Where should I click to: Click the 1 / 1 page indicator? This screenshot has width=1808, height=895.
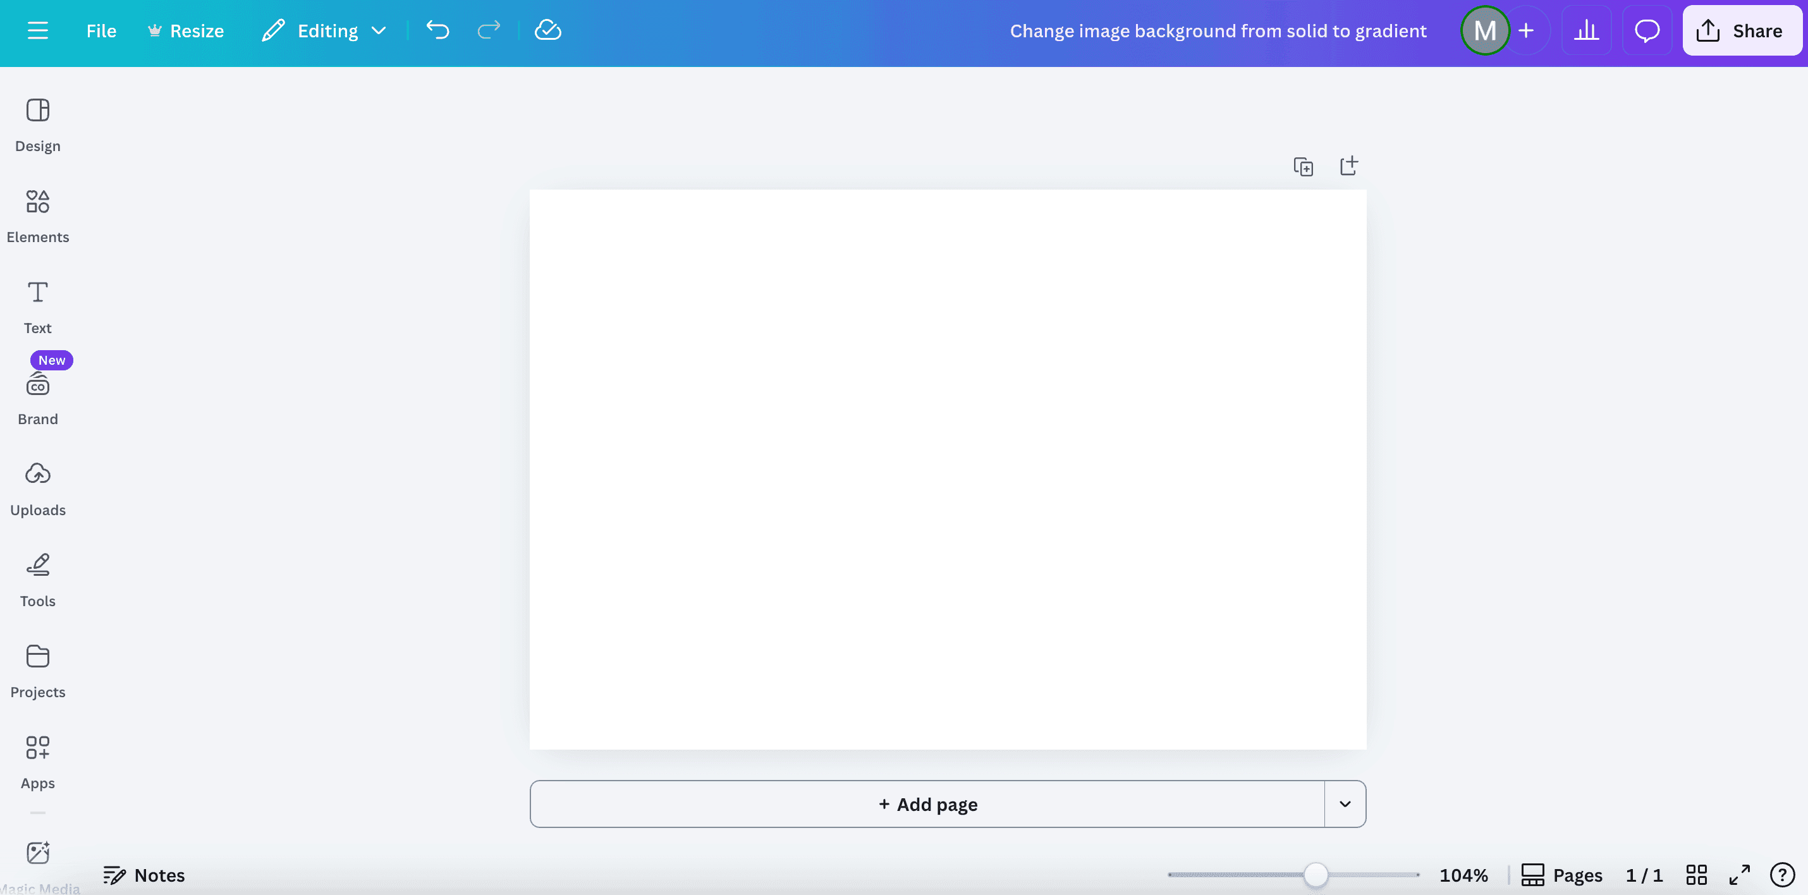[x=1644, y=875]
